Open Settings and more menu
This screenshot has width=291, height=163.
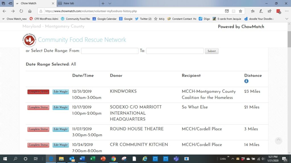click(287, 11)
